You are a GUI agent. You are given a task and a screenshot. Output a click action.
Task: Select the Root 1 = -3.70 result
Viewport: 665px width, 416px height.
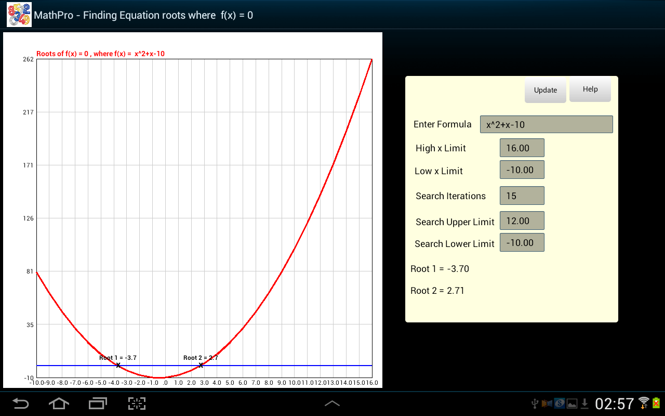tap(440, 269)
